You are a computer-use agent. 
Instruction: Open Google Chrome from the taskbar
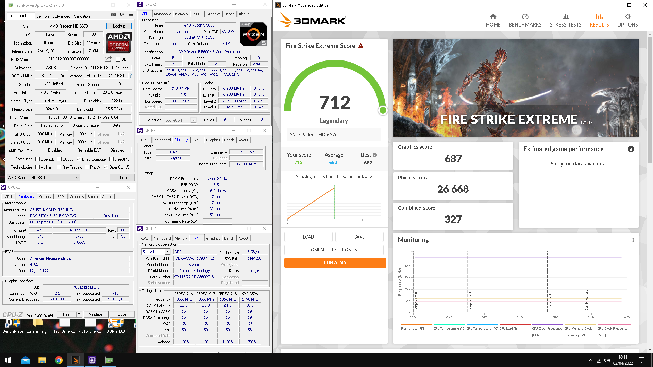point(58,360)
